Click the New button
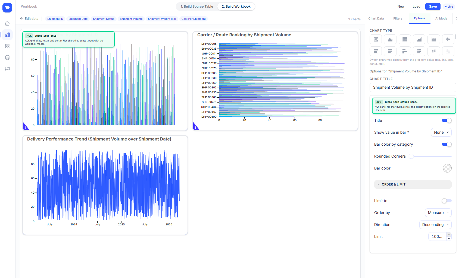Viewport: 459px width, 278px height. 401,7
